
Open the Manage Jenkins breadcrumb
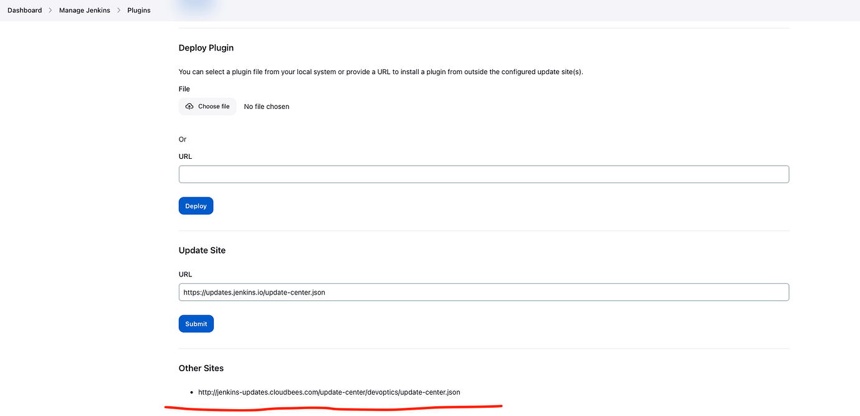click(85, 11)
